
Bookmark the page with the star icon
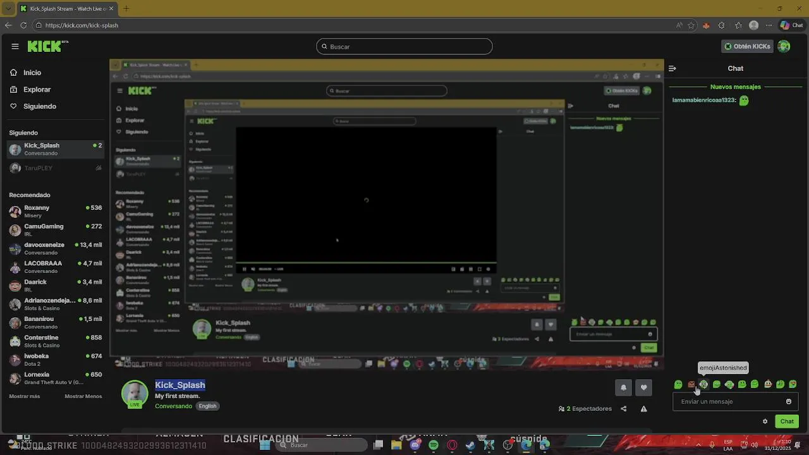691,25
